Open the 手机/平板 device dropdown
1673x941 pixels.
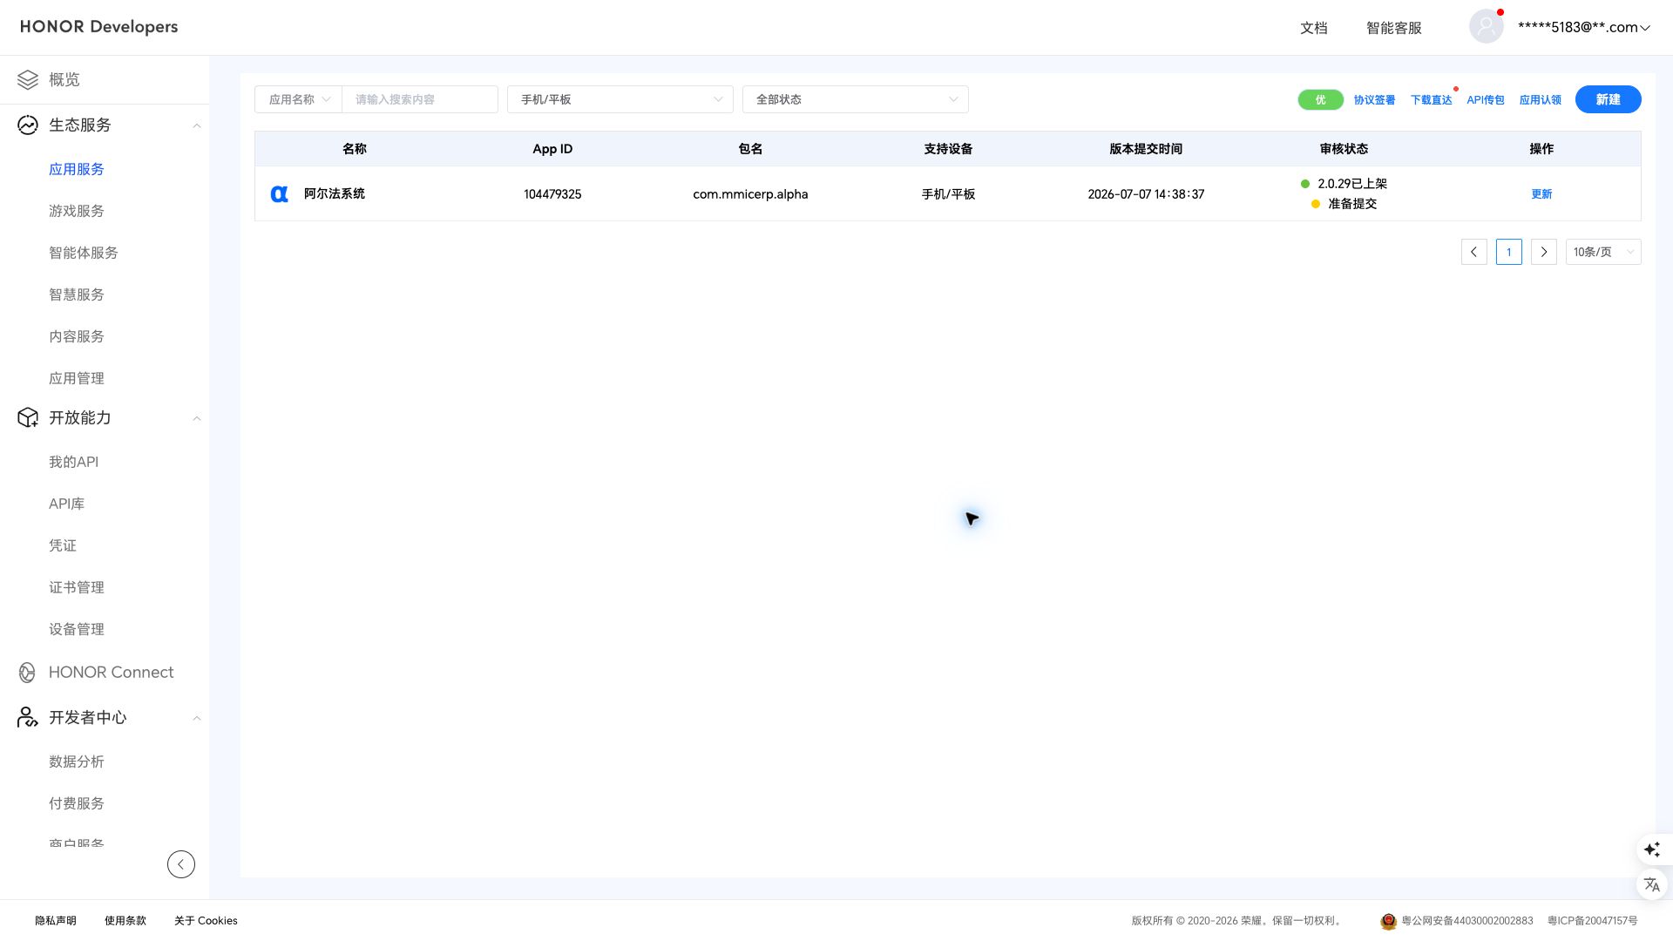coord(620,99)
